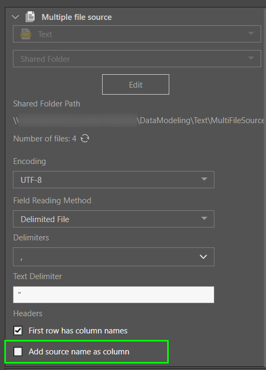
Task: Collapse the Multiple file source section
Action: [16, 17]
